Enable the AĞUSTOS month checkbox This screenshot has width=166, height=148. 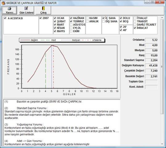click(71, 25)
